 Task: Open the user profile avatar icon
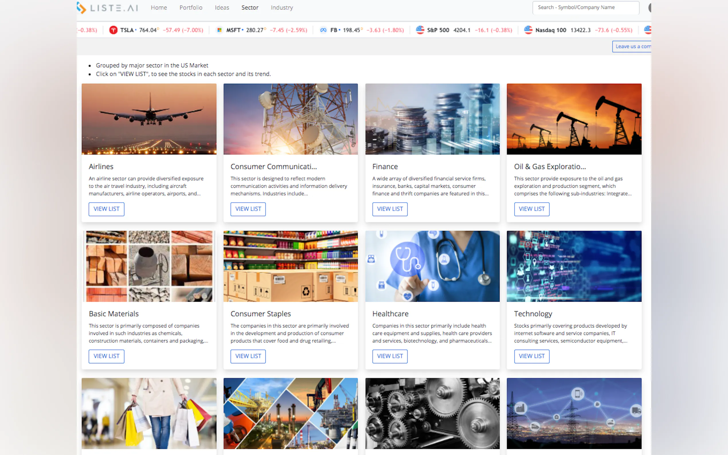pyautogui.click(x=649, y=7)
